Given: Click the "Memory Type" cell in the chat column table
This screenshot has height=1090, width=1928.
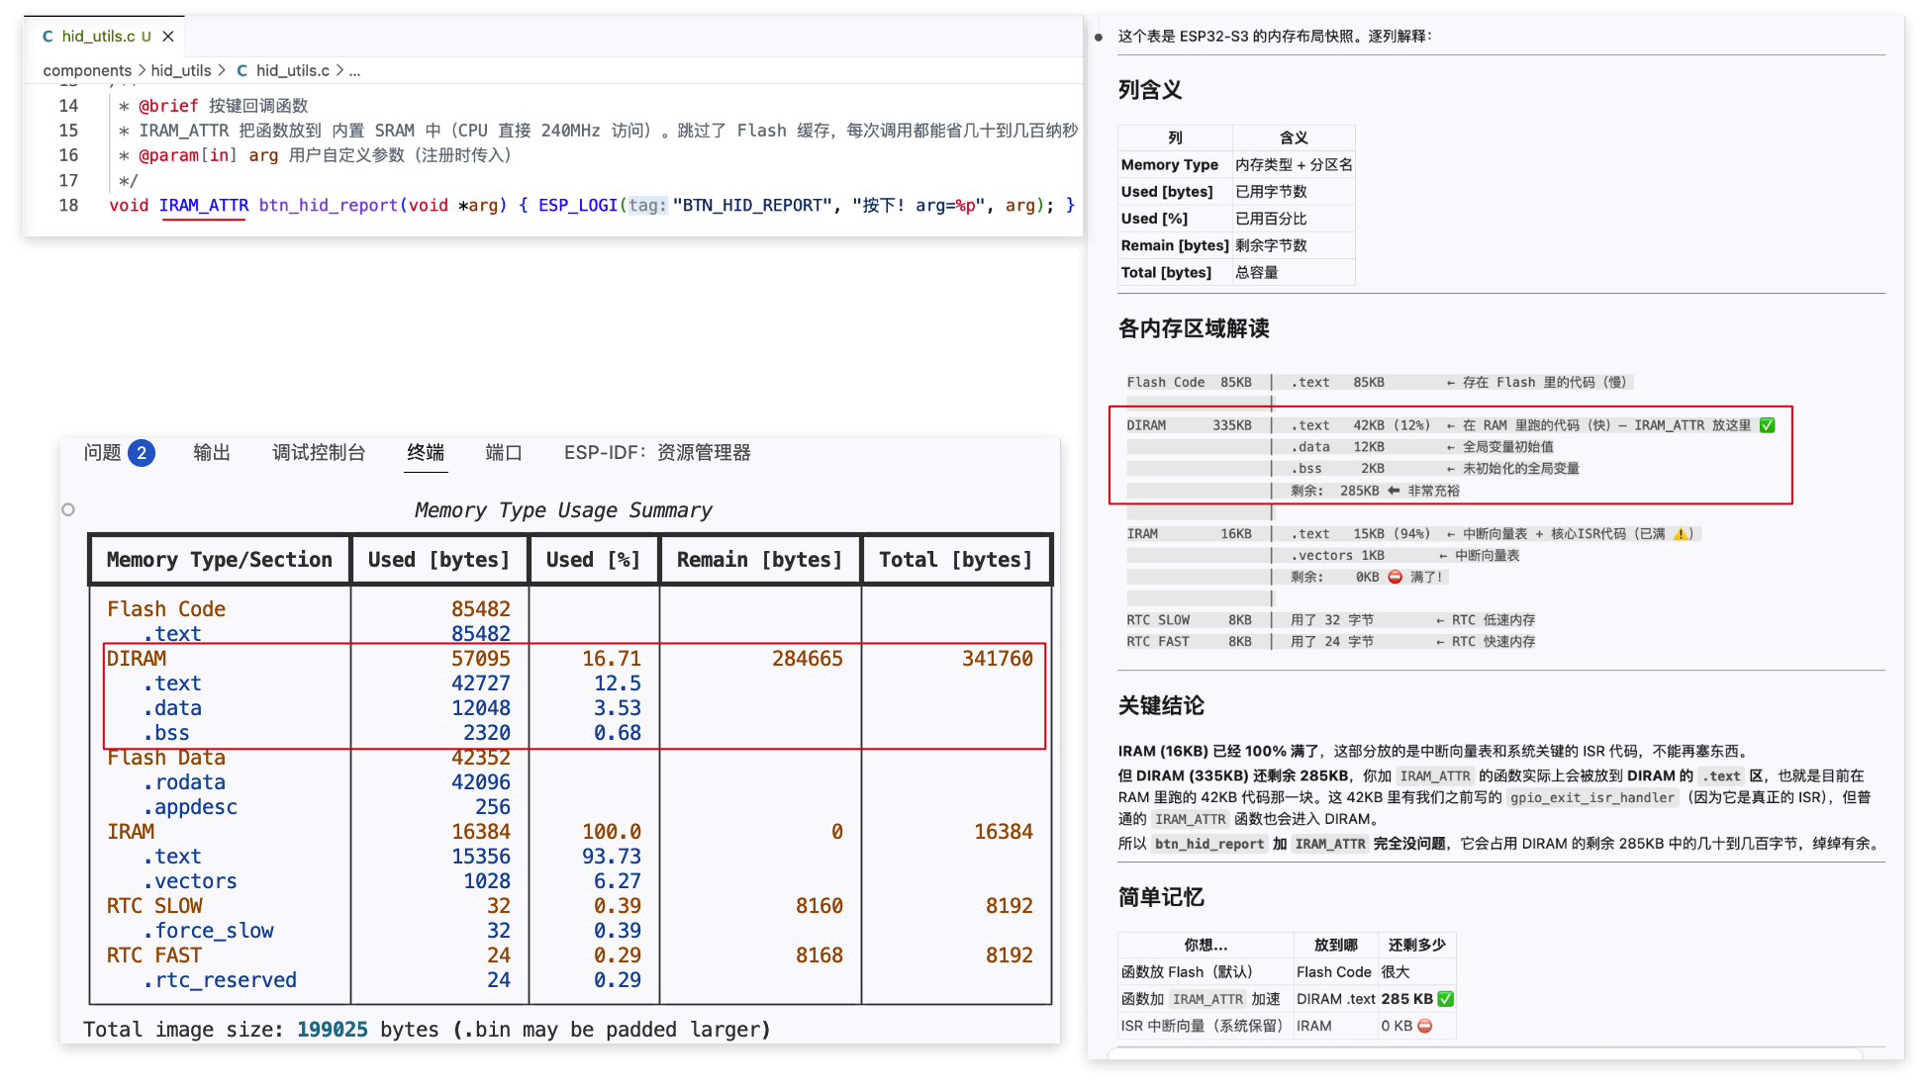Looking at the screenshot, I should tap(1175, 164).
